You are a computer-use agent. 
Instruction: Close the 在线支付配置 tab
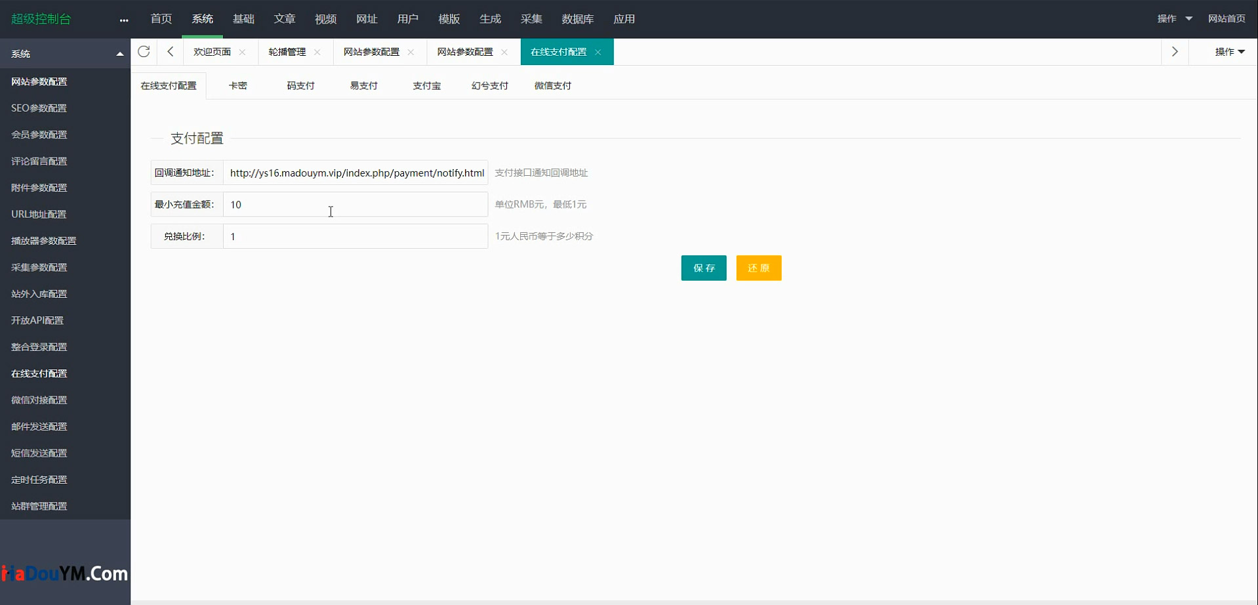pos(598,52)
